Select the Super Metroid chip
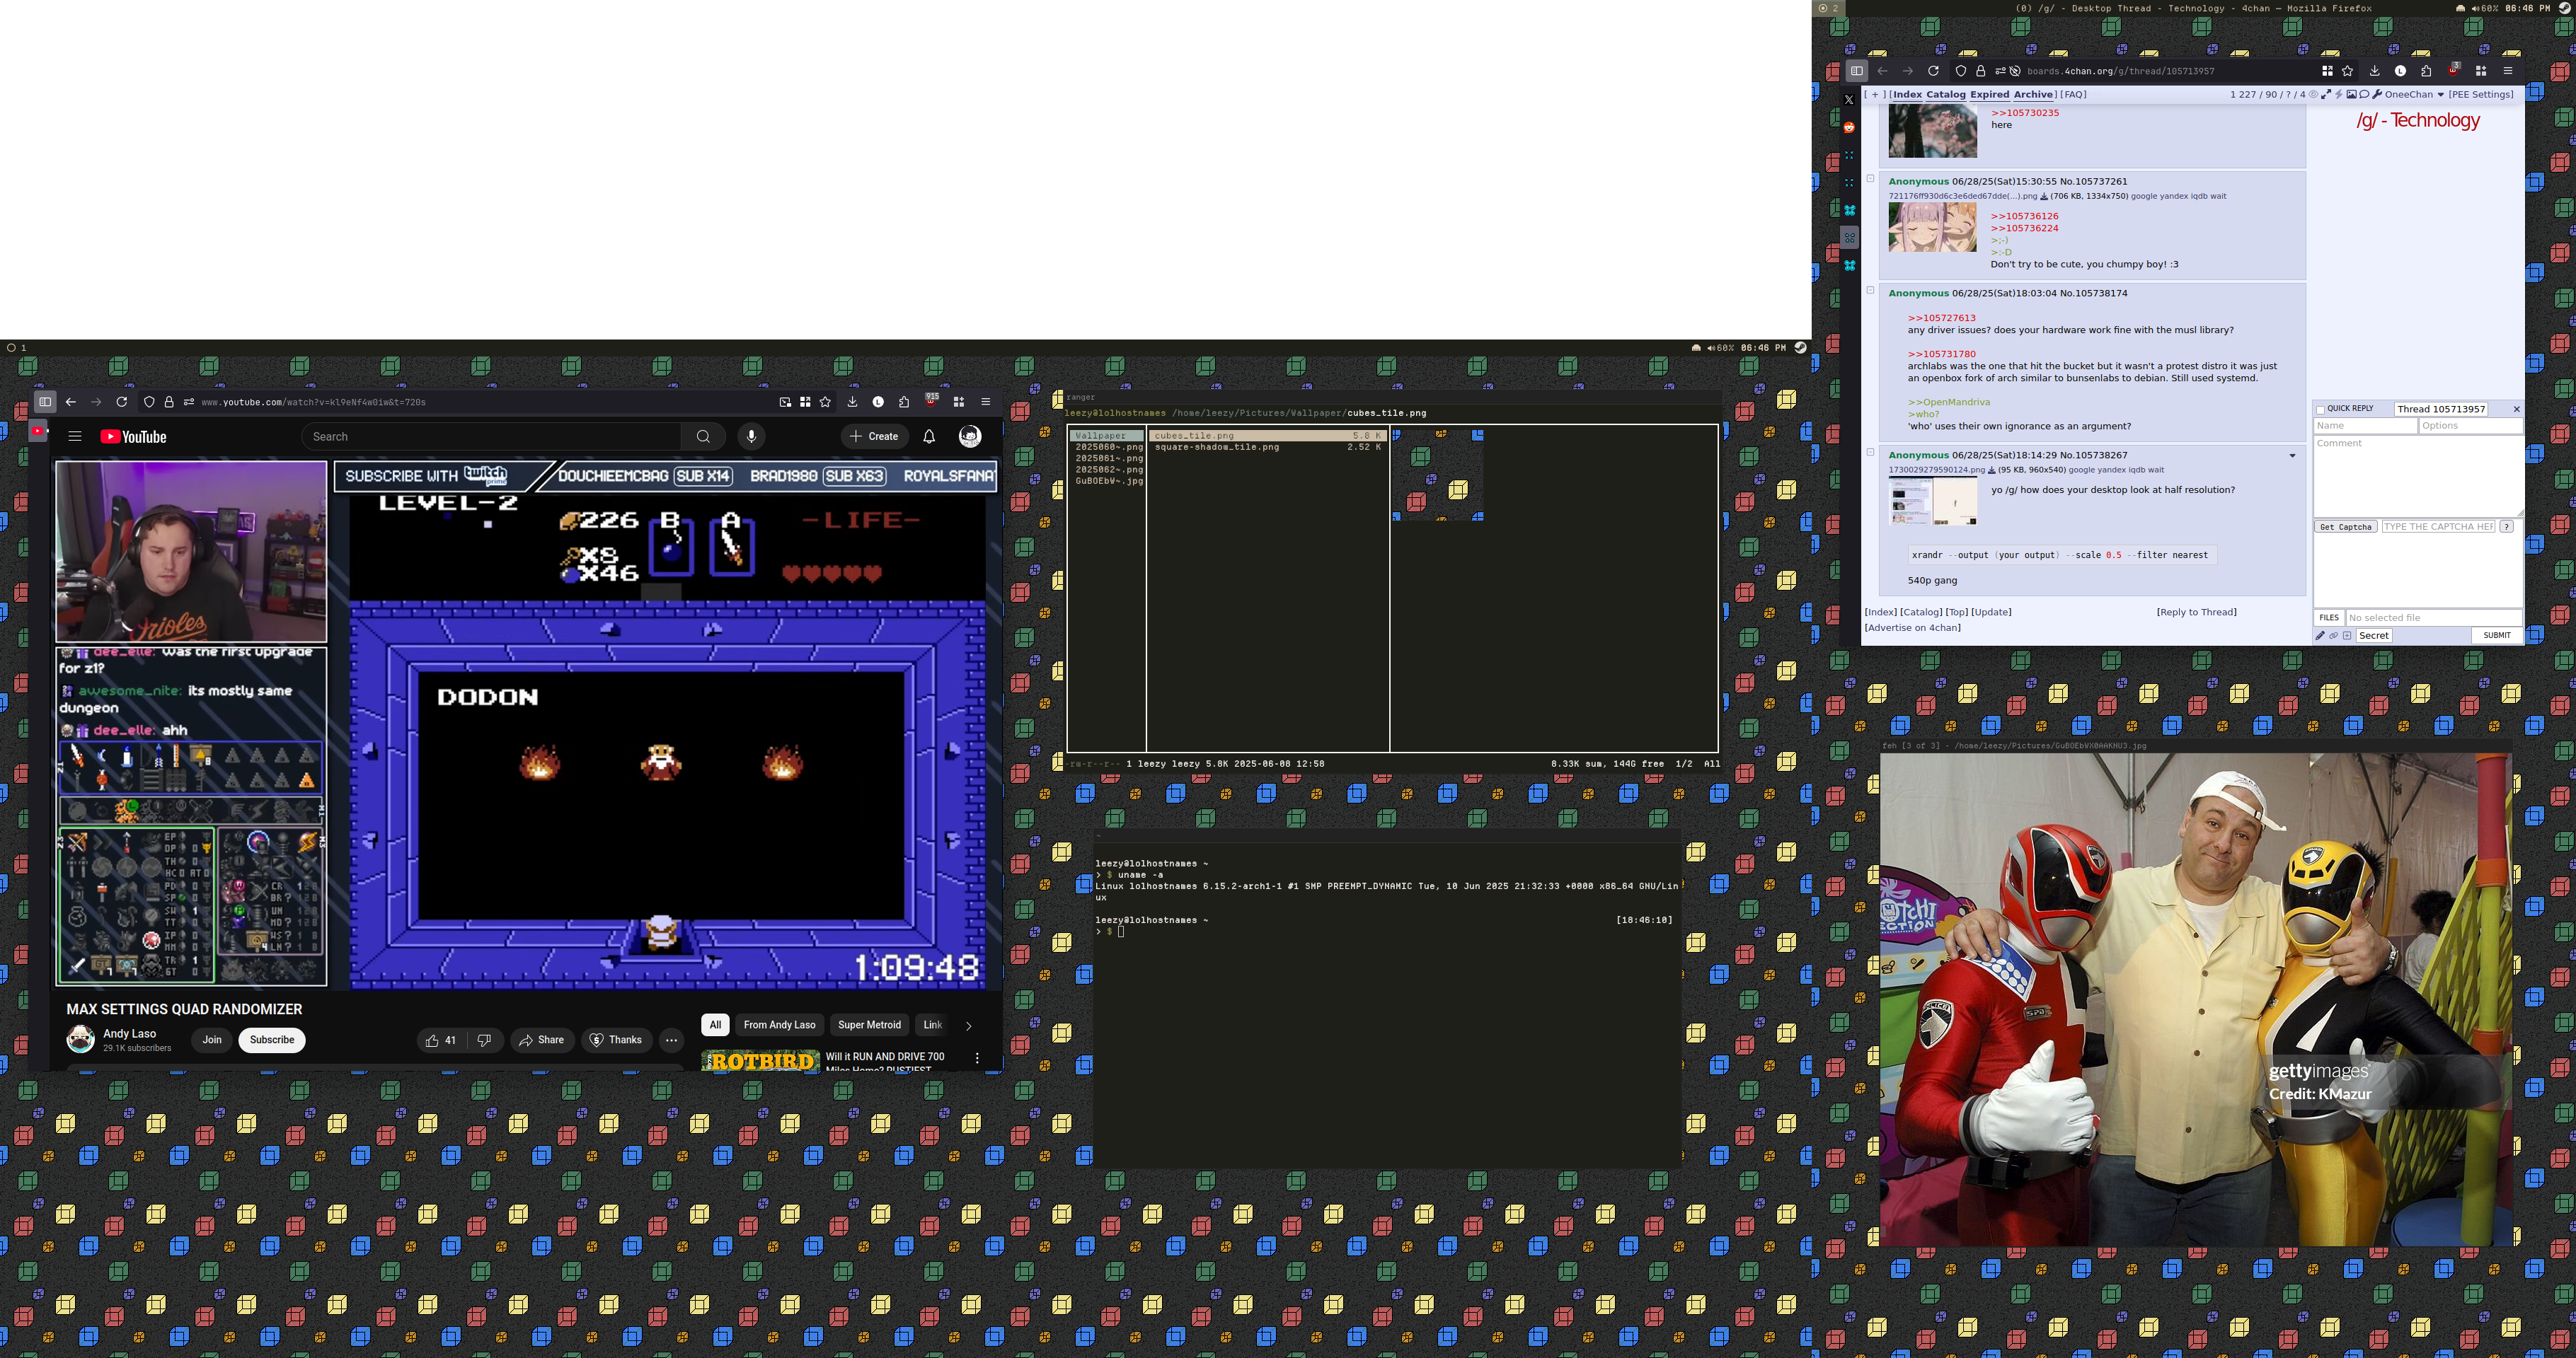Viewport: 2576px width, 1358px height. 869,1026
